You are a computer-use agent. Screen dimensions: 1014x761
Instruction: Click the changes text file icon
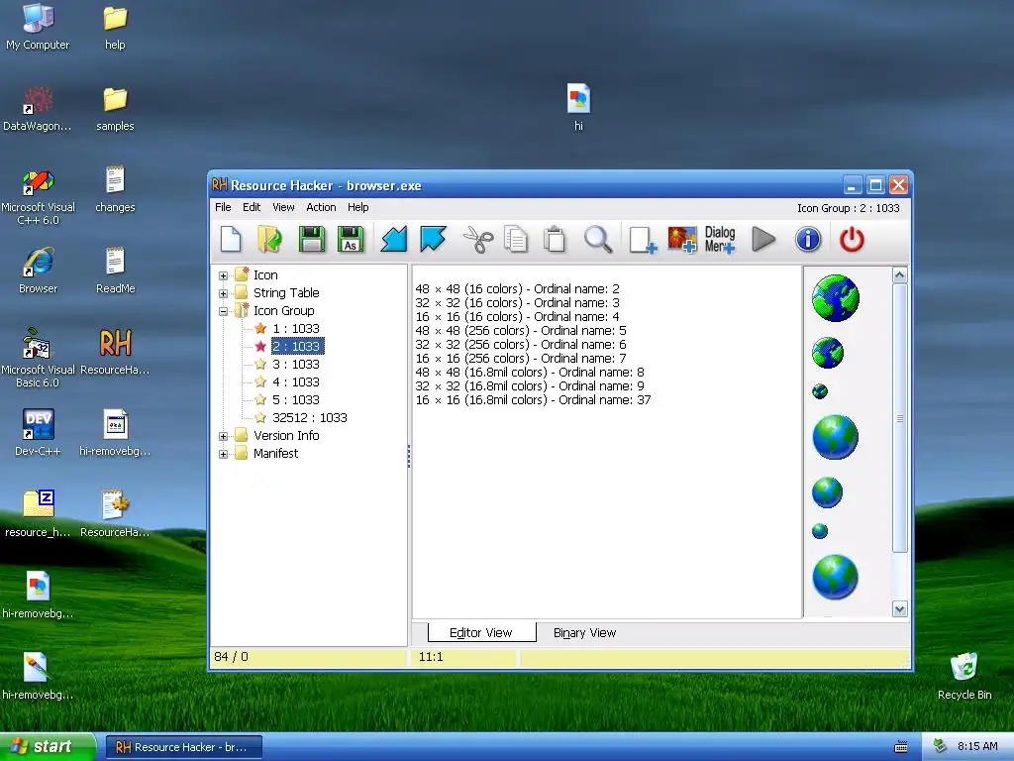click(x=115, y=189)
